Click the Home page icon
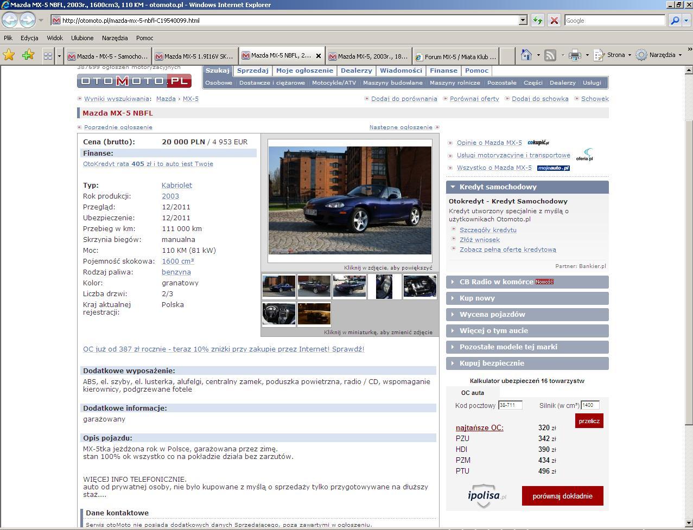This screenshot has width=693, height=530. point(526,55)
